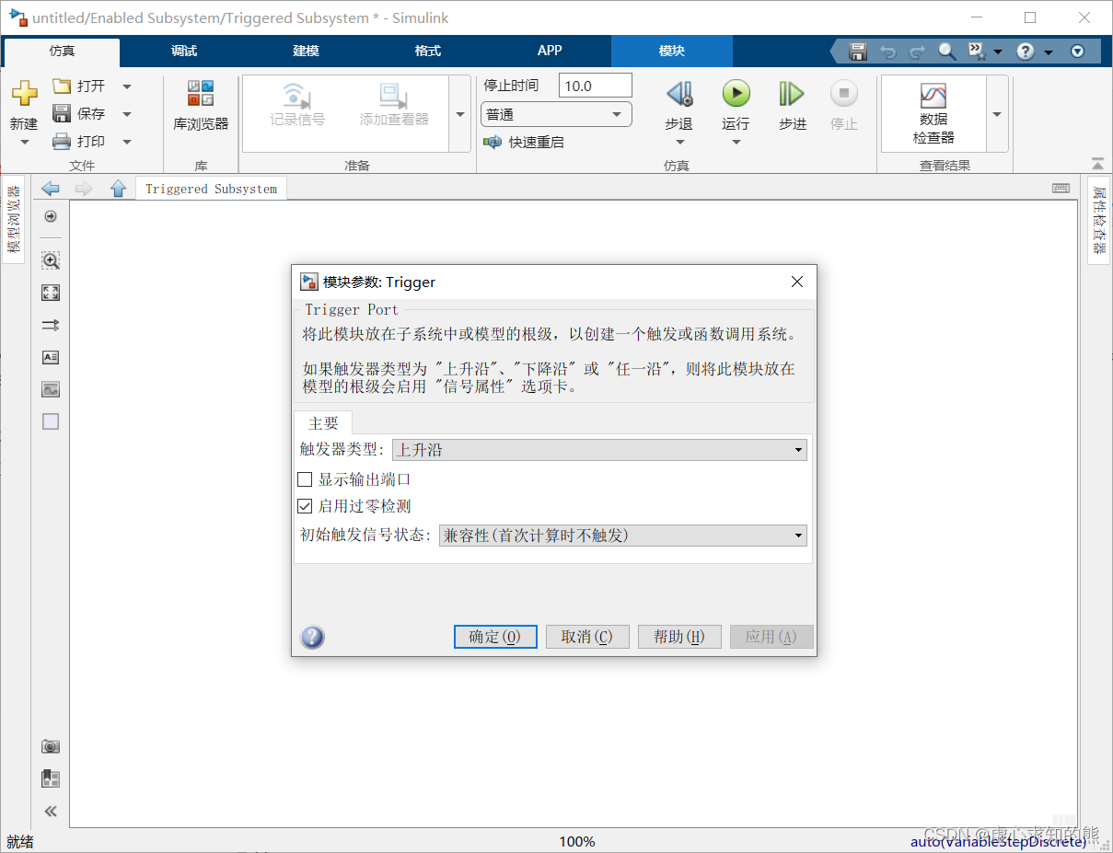Click the quick access save icon in the title toolbar
This screenshot has height=853, width=1113.
tap(857, 52)
